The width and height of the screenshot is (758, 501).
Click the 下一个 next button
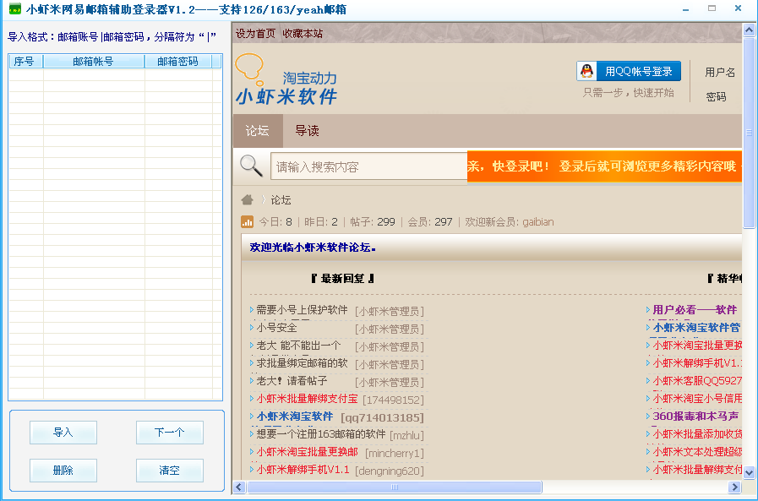[169, 432]
